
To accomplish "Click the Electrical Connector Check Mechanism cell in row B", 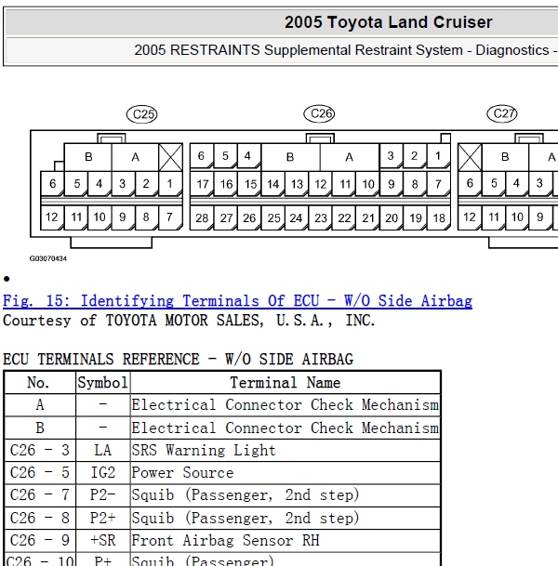I will [x=286, y=428].
